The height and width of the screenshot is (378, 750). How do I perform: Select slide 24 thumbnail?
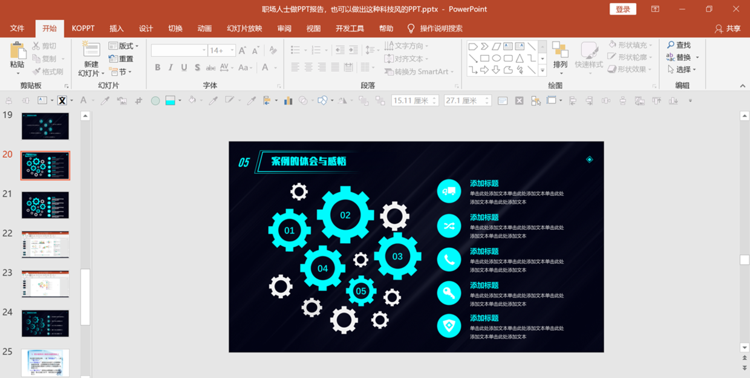[x=45, y=324]
